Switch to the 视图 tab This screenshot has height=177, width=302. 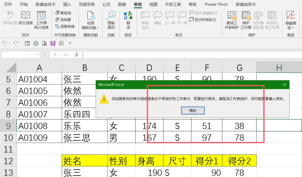(x=153, y=5)
